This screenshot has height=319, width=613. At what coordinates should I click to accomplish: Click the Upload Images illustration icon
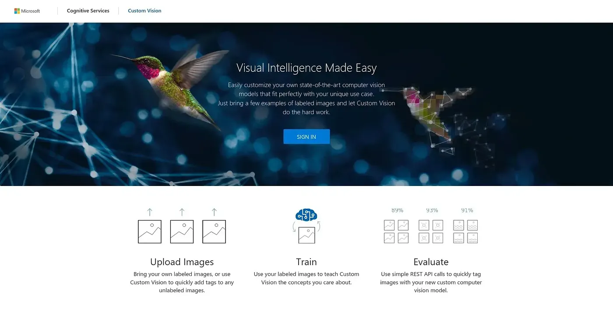tap(182, 226)
